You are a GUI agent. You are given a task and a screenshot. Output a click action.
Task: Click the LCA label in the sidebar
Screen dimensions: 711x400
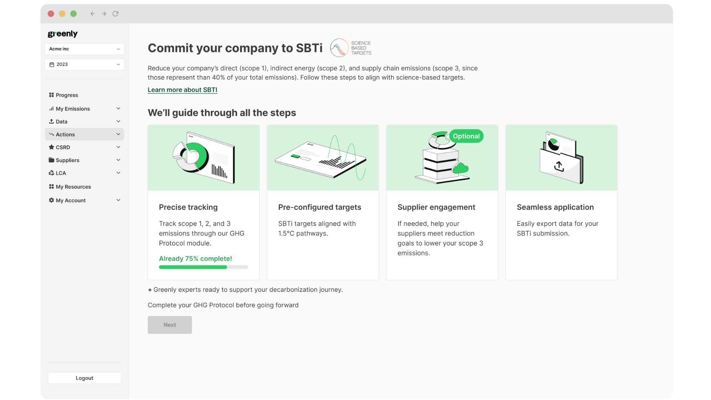coord(61,173)
